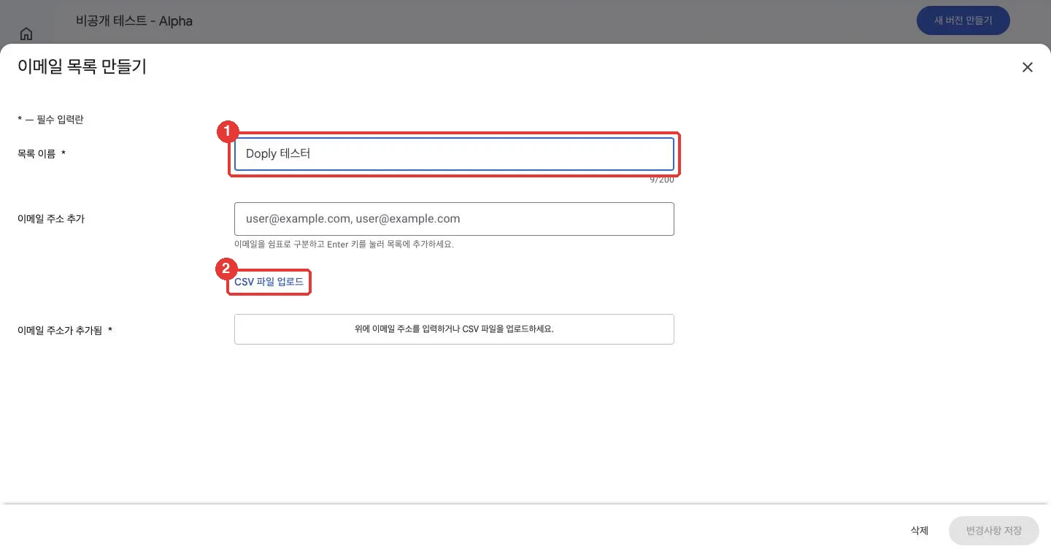Close the 이메일 목록 만들기 dialog
This screenshot has height=557, width=1051.
tap(1027, 67)
